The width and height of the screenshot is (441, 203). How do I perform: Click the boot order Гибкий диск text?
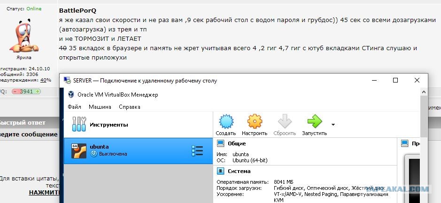click(289, 188)
